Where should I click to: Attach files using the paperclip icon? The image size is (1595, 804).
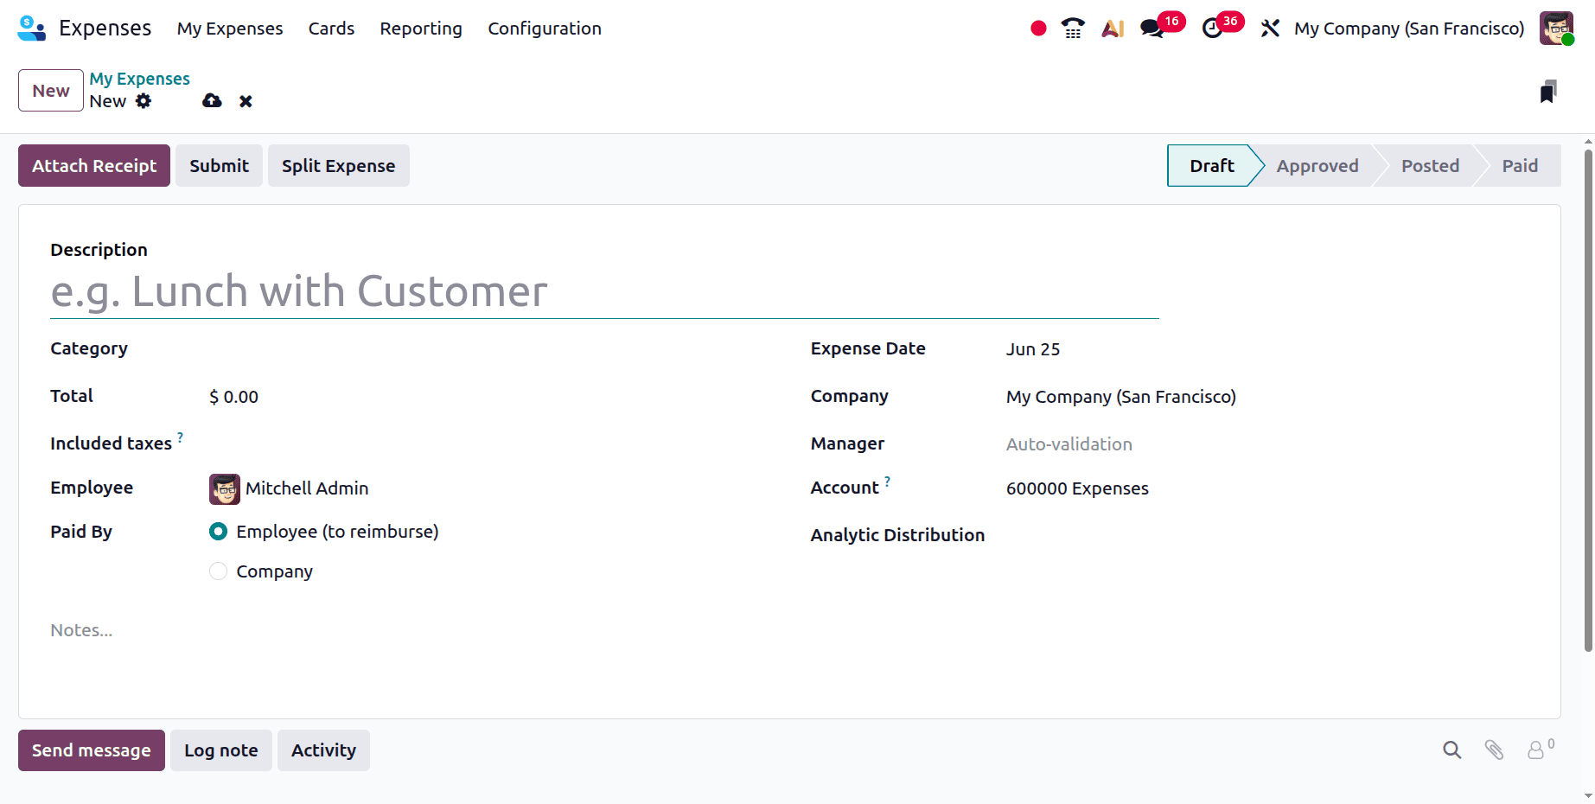[1494, 750]
